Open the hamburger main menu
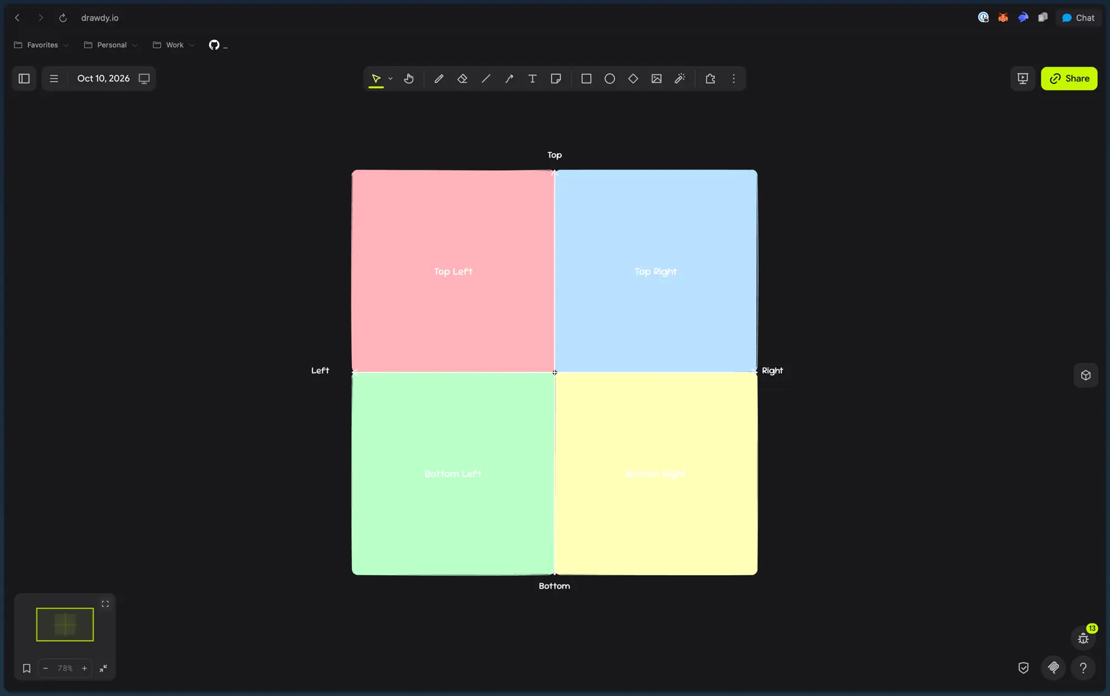Image resolution: width=1110 pixels, height=696 pixels. pos(54,79)
